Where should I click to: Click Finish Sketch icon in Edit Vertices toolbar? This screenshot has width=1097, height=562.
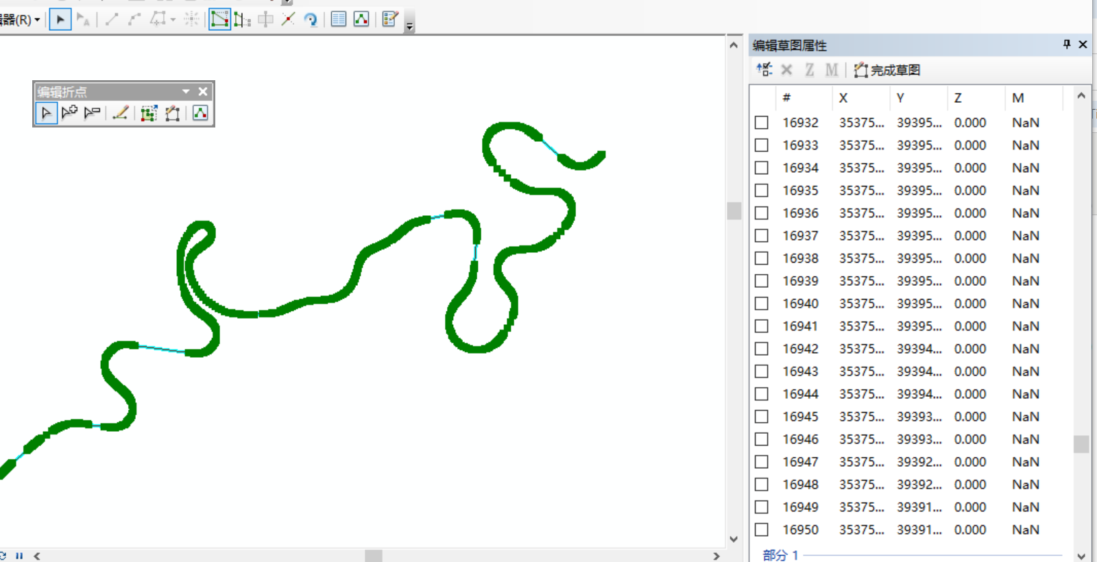(x=172, y=113)
